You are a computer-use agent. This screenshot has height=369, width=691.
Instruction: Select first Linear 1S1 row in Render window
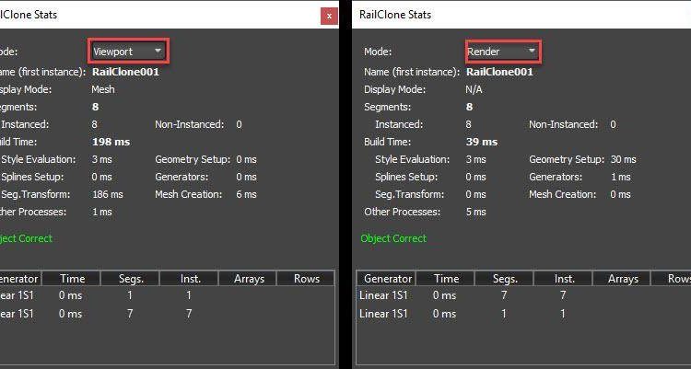click(x=461, y=295)
